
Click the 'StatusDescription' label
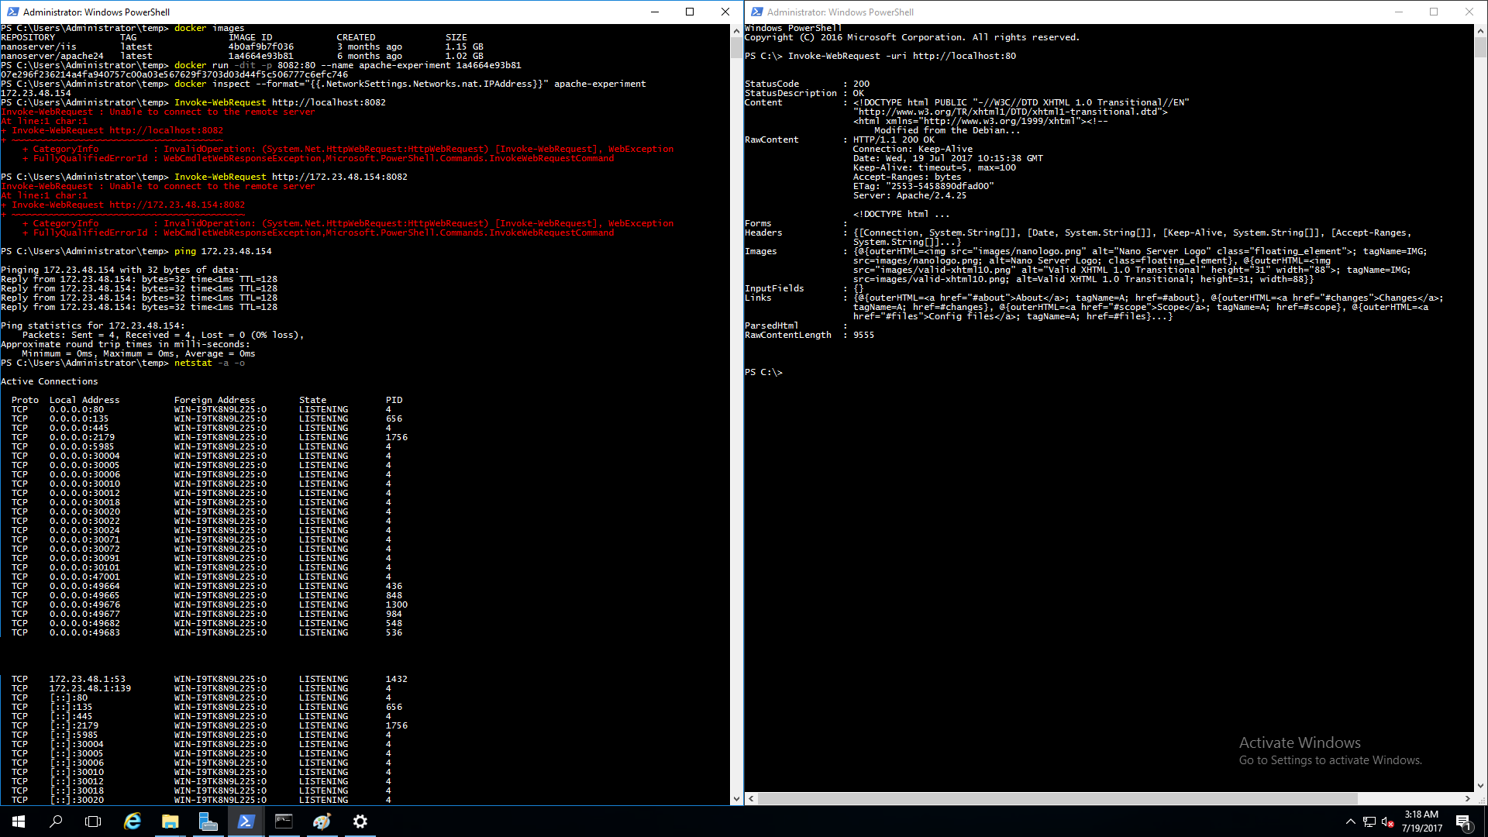tap(790, 93)
